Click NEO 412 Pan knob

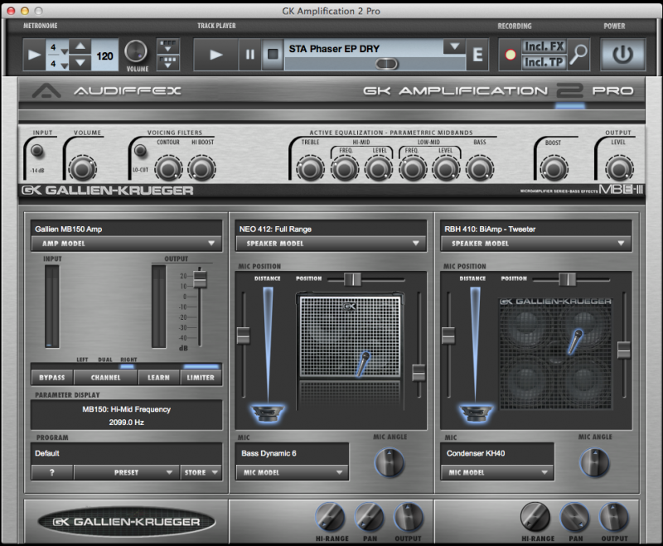[369, 516]
